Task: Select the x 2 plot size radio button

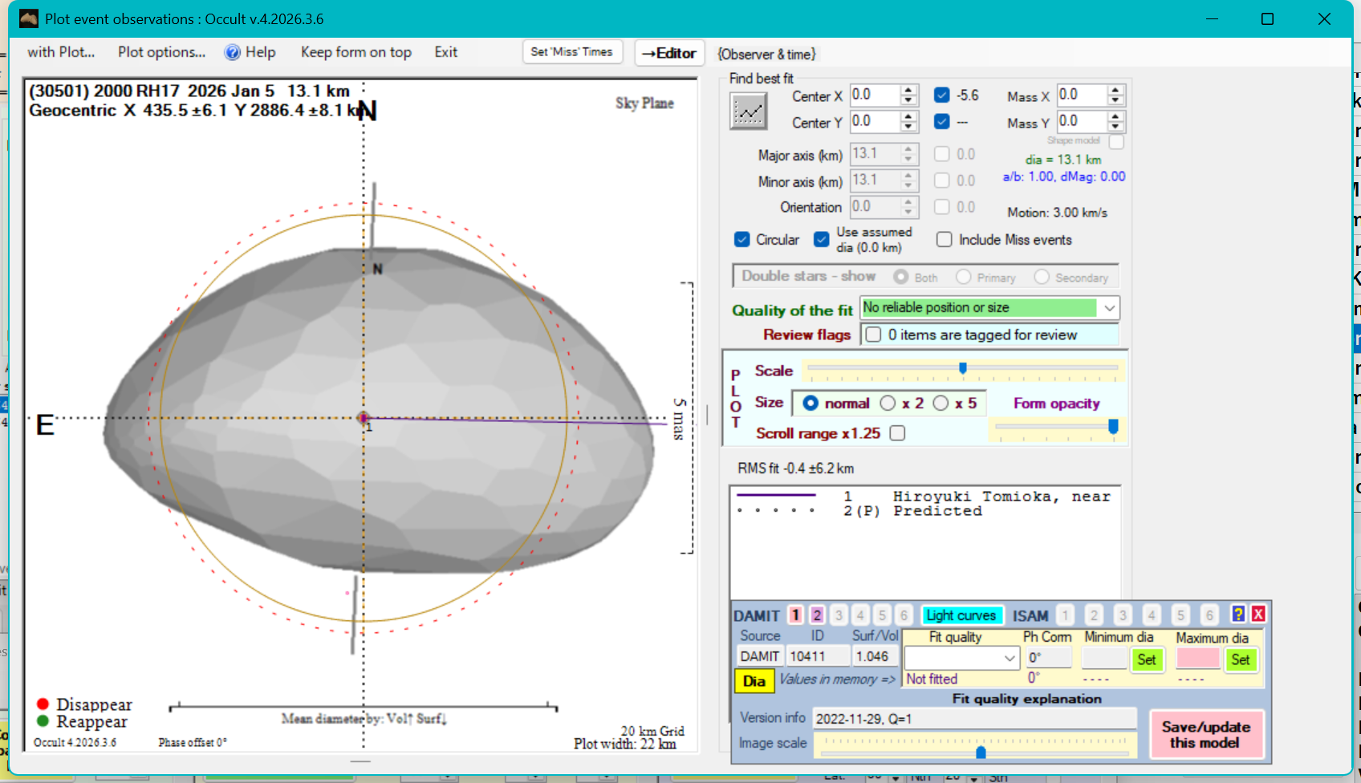Action: (x=888, y=403)
